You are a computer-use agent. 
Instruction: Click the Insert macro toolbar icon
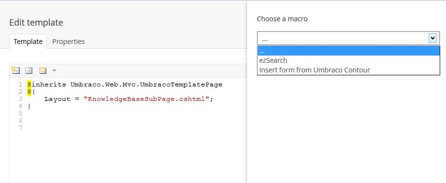(x=42, y=70)
